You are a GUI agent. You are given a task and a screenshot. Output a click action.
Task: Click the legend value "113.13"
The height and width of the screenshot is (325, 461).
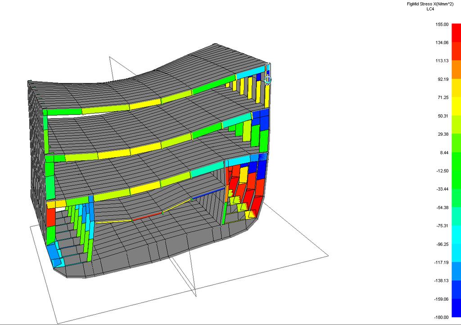[x=442, y=61]
